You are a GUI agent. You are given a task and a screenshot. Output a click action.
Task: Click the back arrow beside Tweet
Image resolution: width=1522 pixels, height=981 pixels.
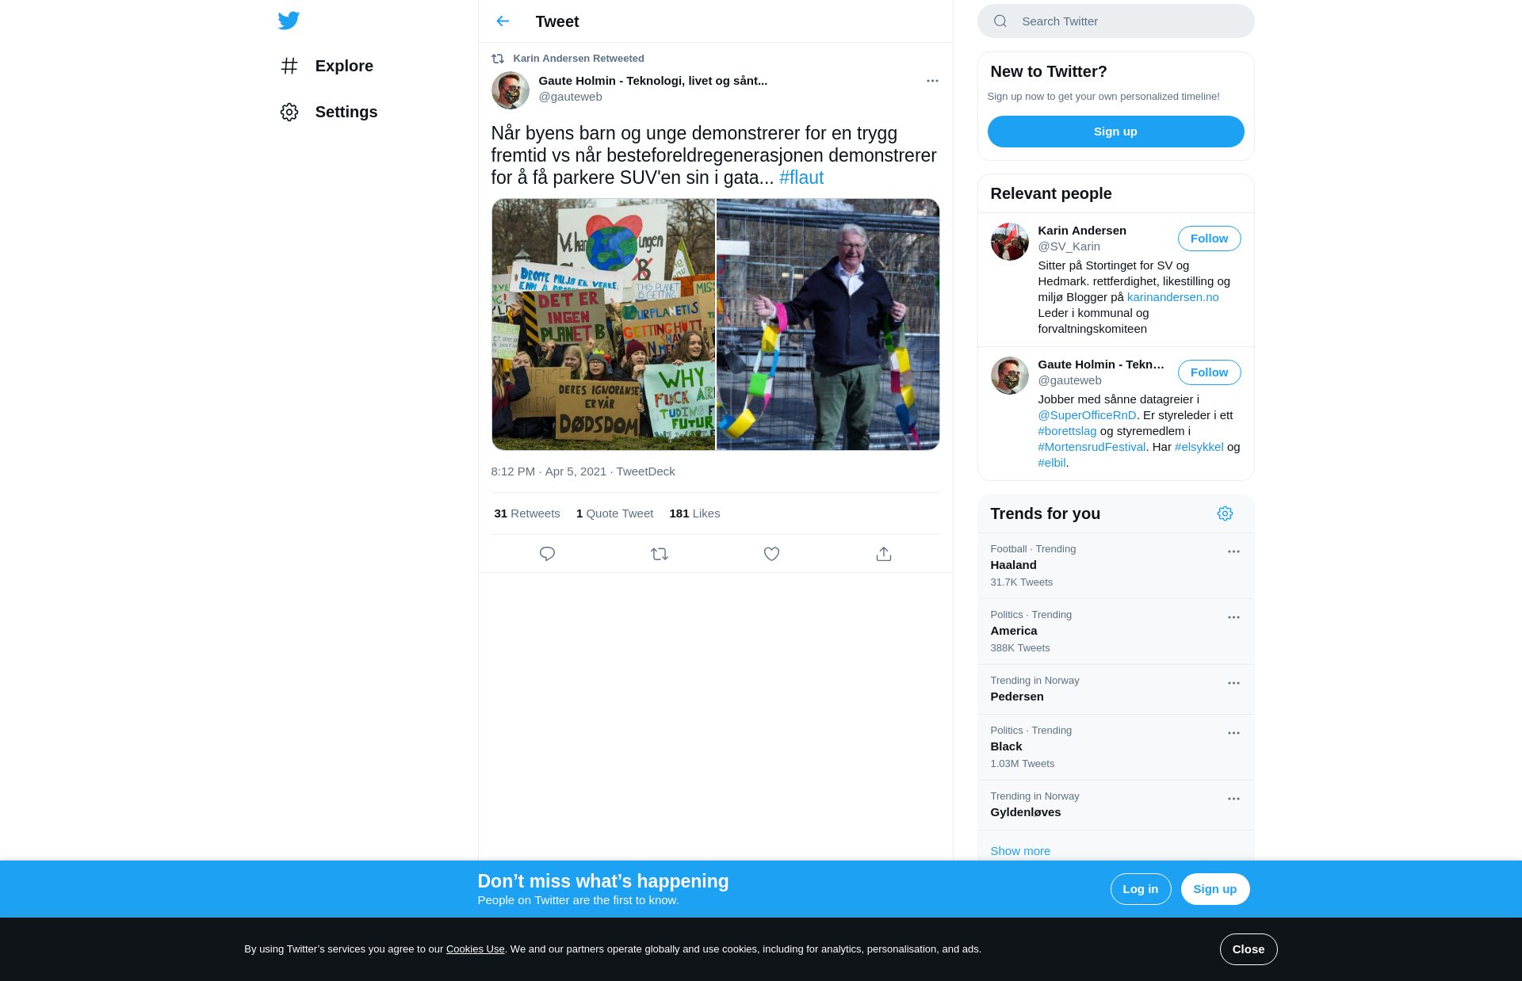(503, 21)
